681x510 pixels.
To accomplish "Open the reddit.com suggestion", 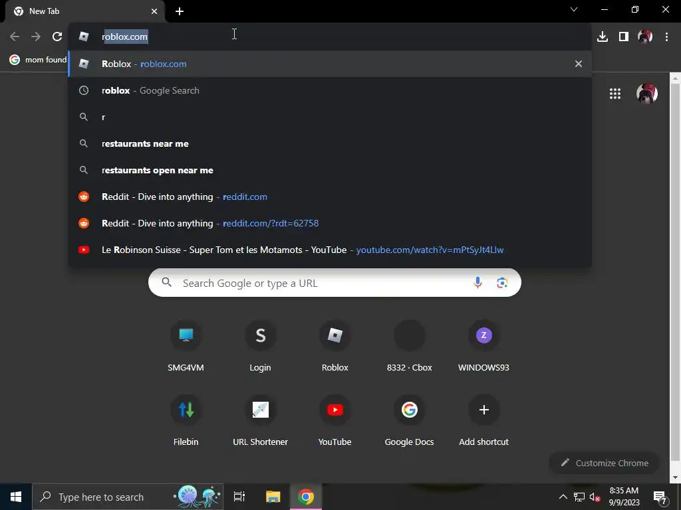I will (x=330, y=197).
